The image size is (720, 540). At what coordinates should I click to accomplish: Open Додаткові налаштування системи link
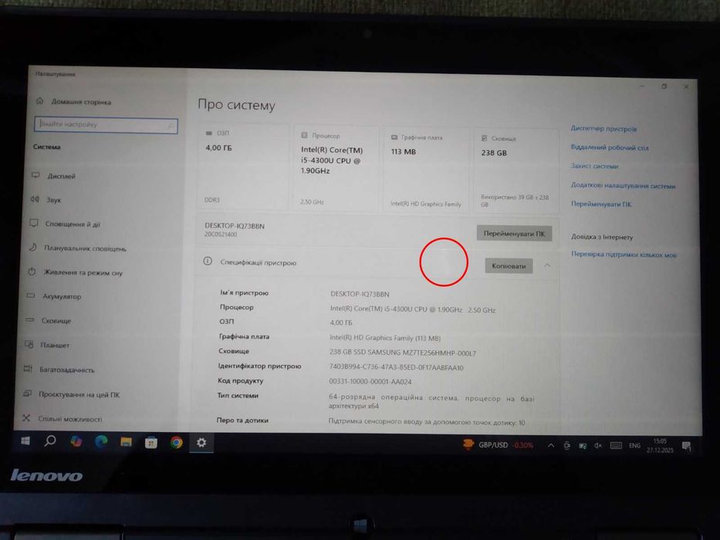click(x=623, y=185)
